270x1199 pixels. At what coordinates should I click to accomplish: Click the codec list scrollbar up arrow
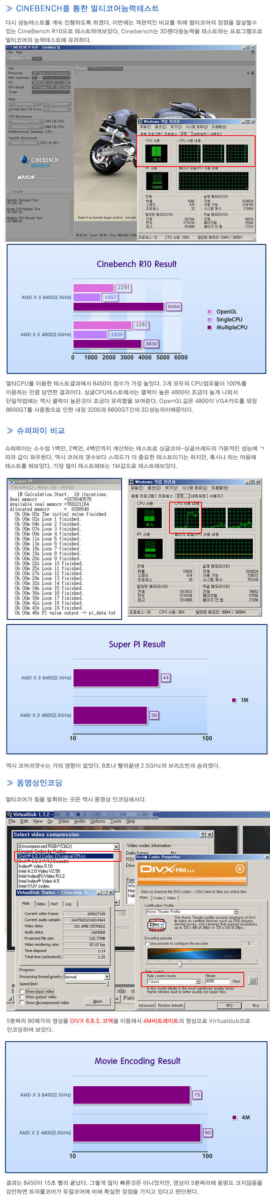coord(116,846)
